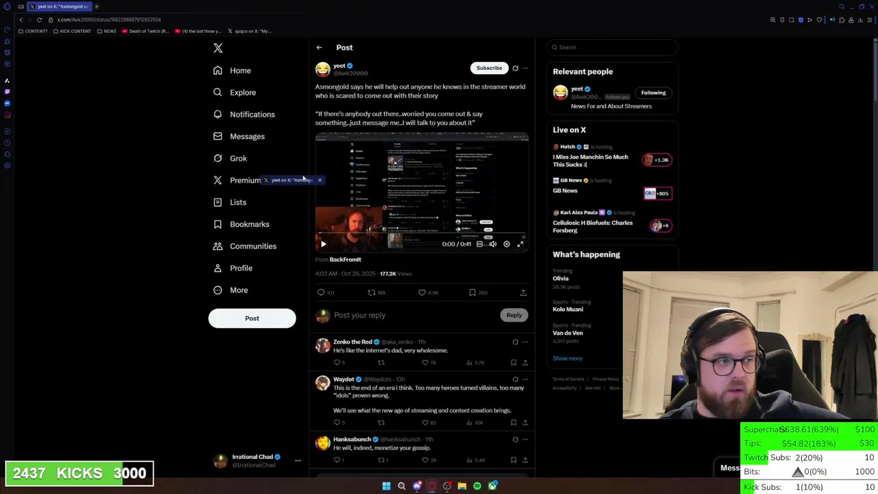Screen dimensions: 878x494
Task: Expand the More menu in the sidebar
Action: point(230,290)
